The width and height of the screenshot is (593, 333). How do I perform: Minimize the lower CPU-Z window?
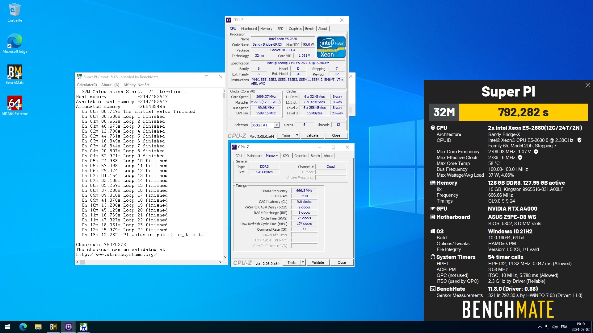319,147
